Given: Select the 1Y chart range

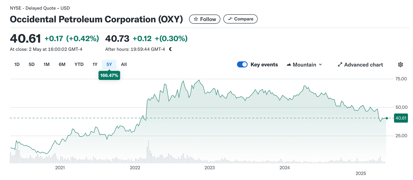Looking at the screenshot, I should (94, 64).
